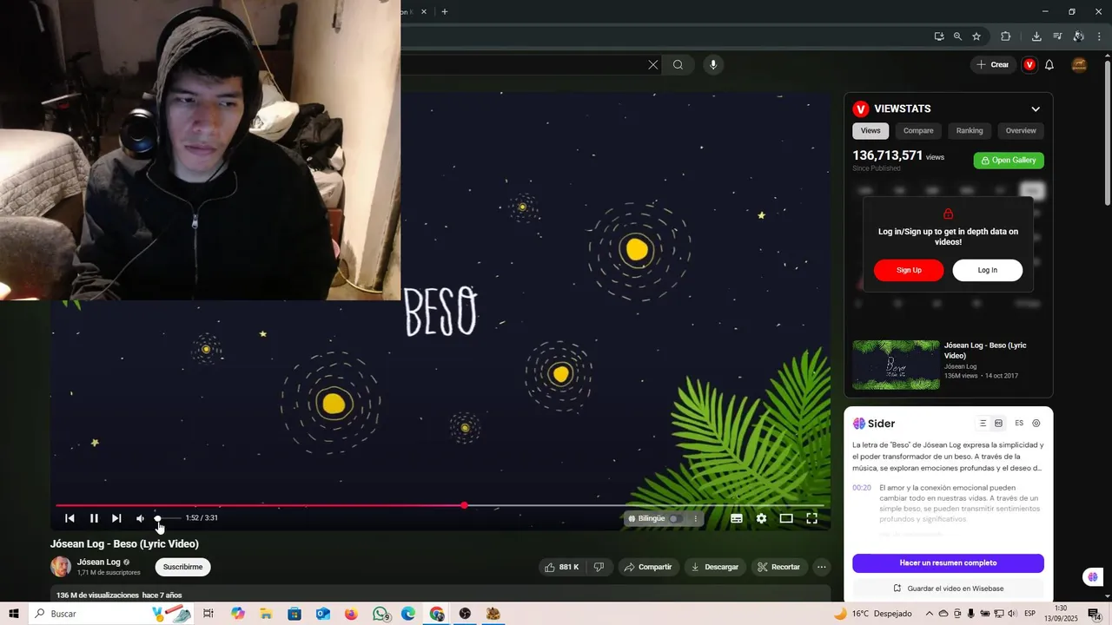Click the Recortar clip button
The image size is (1112, 625).
779,567
